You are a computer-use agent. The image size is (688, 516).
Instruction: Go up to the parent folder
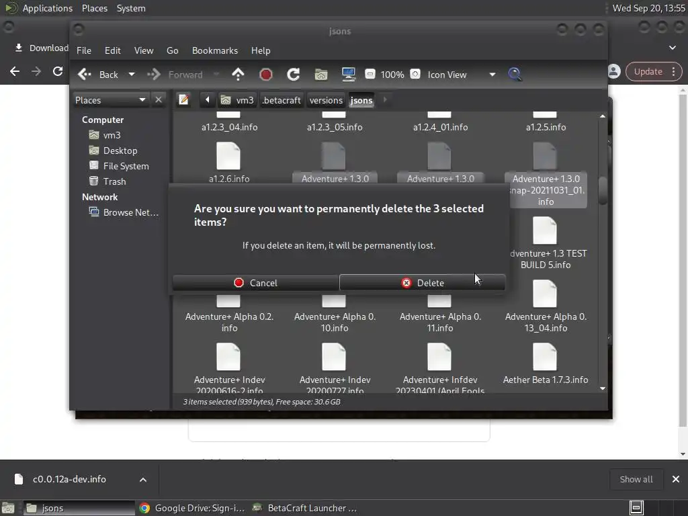(238, 74)
